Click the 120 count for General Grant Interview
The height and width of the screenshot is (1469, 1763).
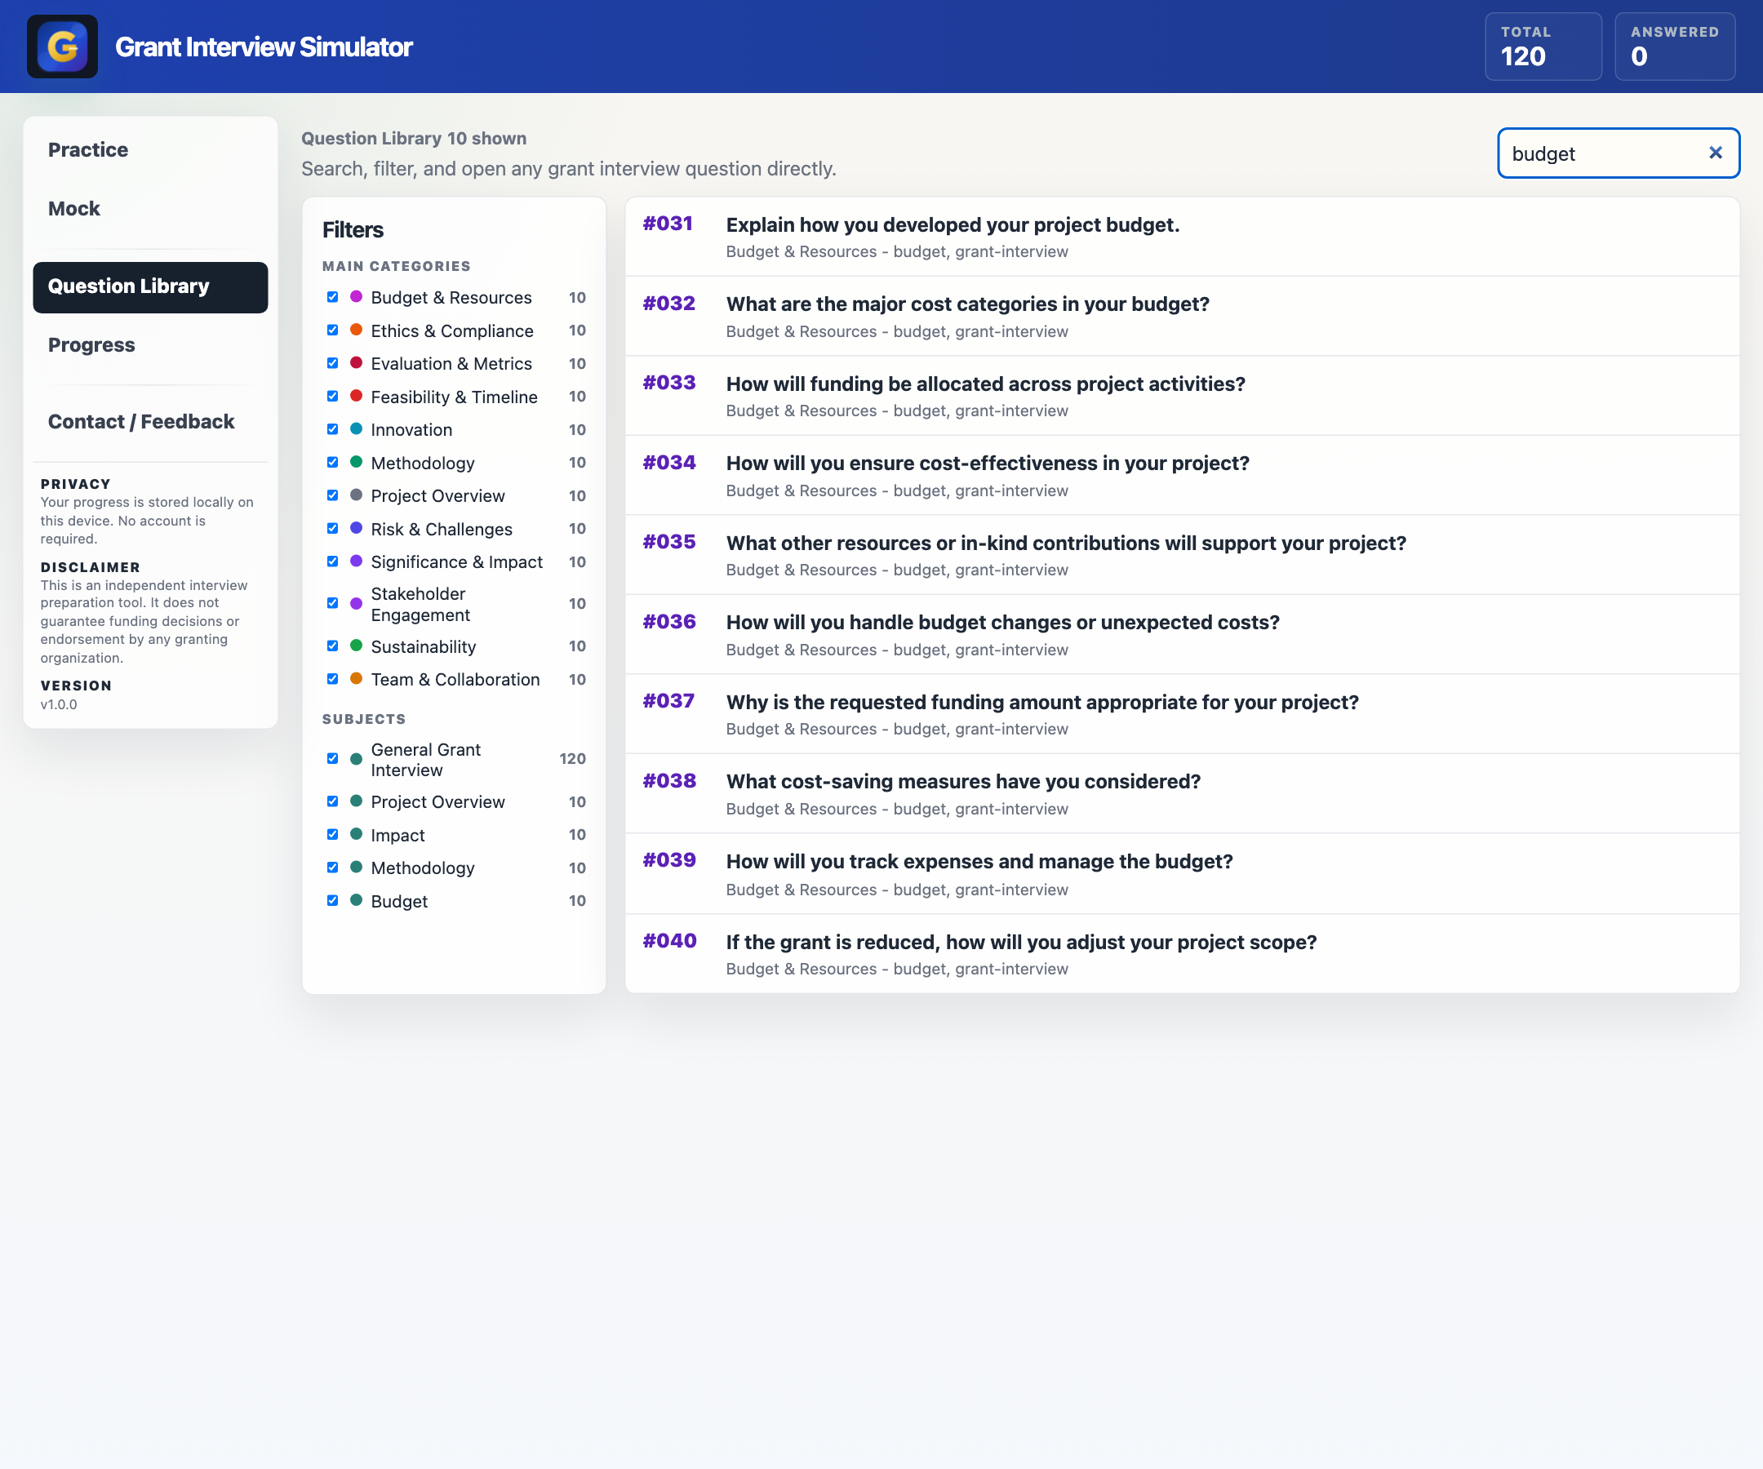(x=572, y=759)
